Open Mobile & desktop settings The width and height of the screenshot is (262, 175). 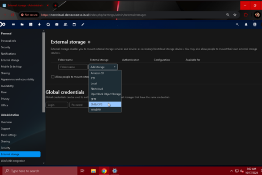coord(11,67)
